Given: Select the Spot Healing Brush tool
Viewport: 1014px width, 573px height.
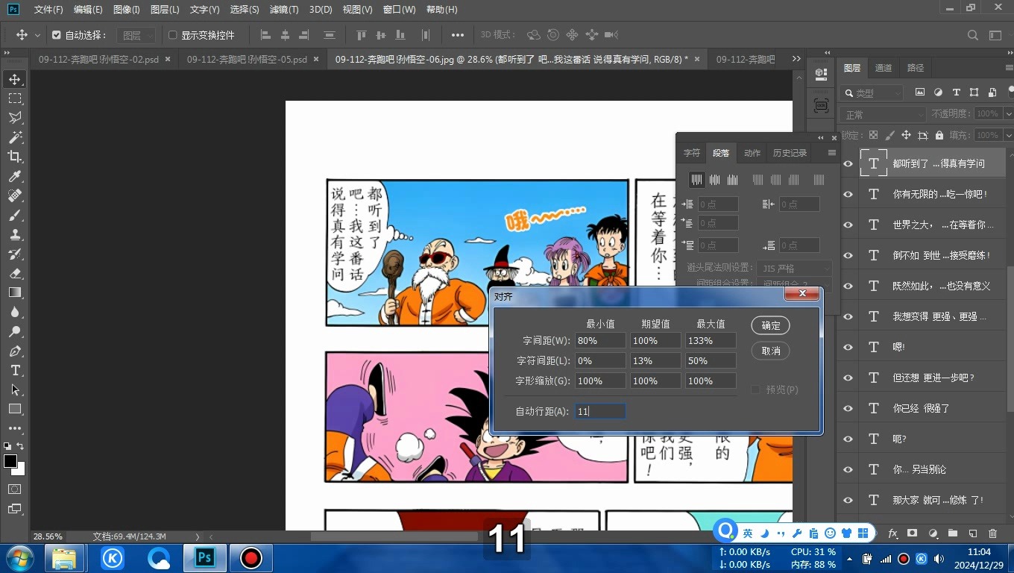Looking at the screenshot, I should [15, 195].
